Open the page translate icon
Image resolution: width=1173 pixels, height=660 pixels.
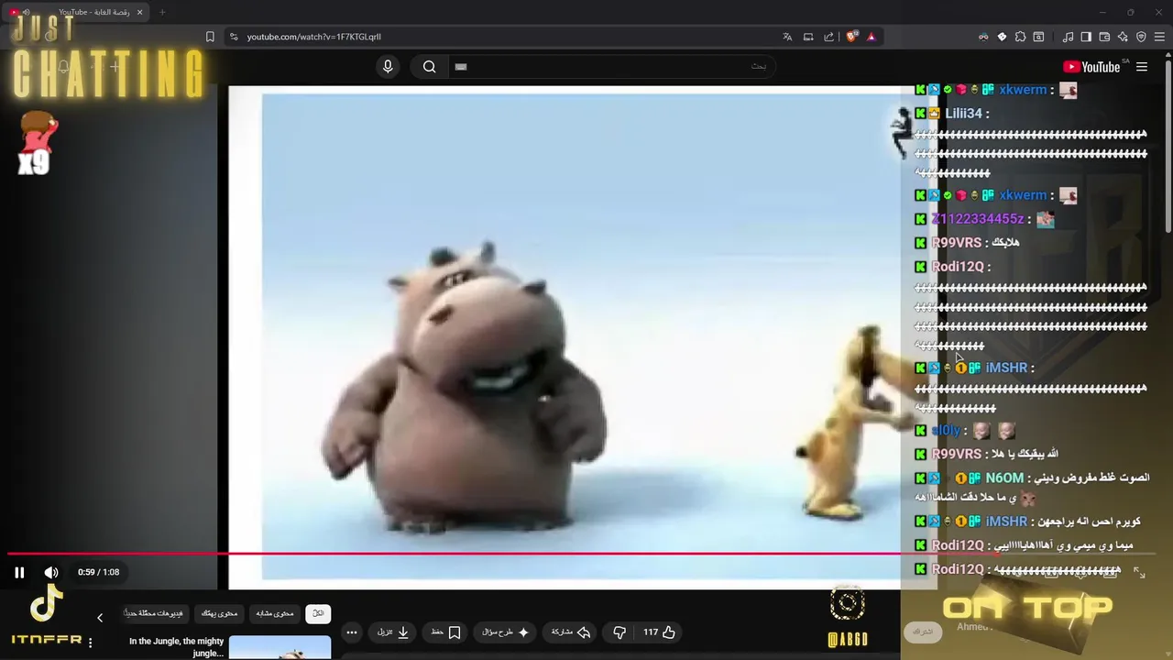click(x=787, y=37)
